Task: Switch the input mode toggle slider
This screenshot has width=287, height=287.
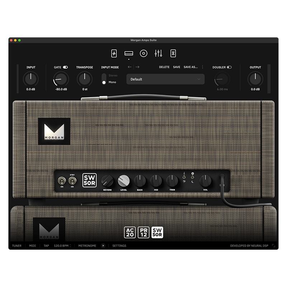Action: coord(104,79)
